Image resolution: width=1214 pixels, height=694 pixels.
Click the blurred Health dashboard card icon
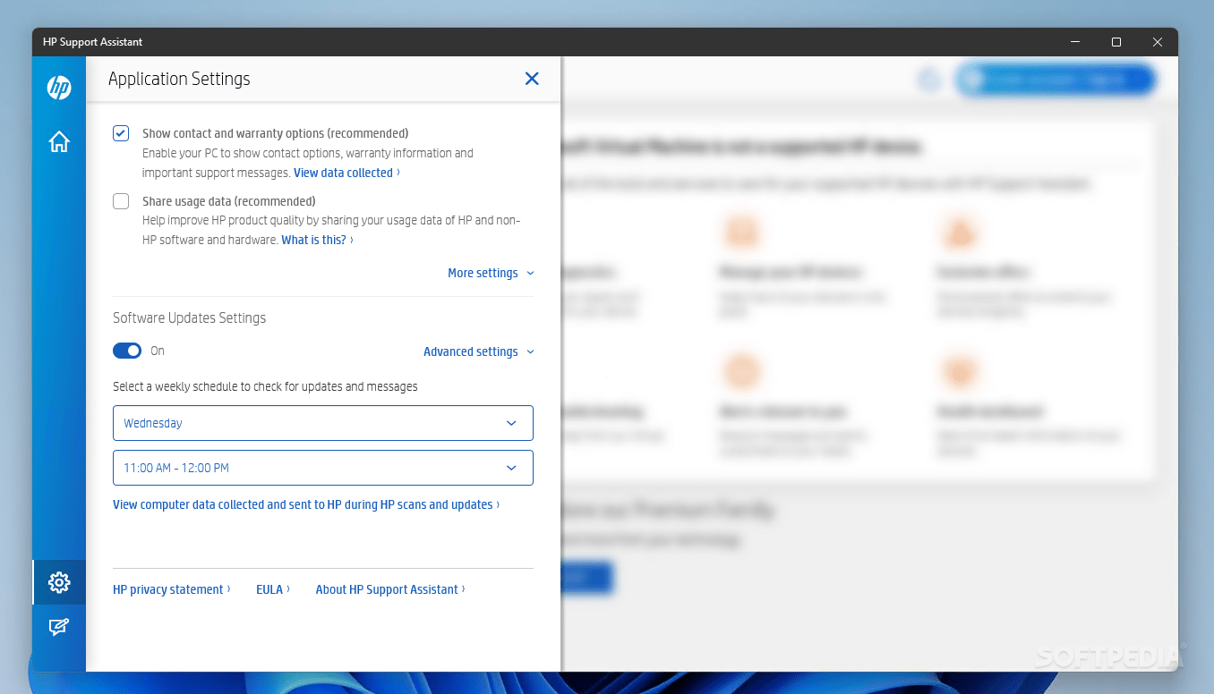click(959, 371)
